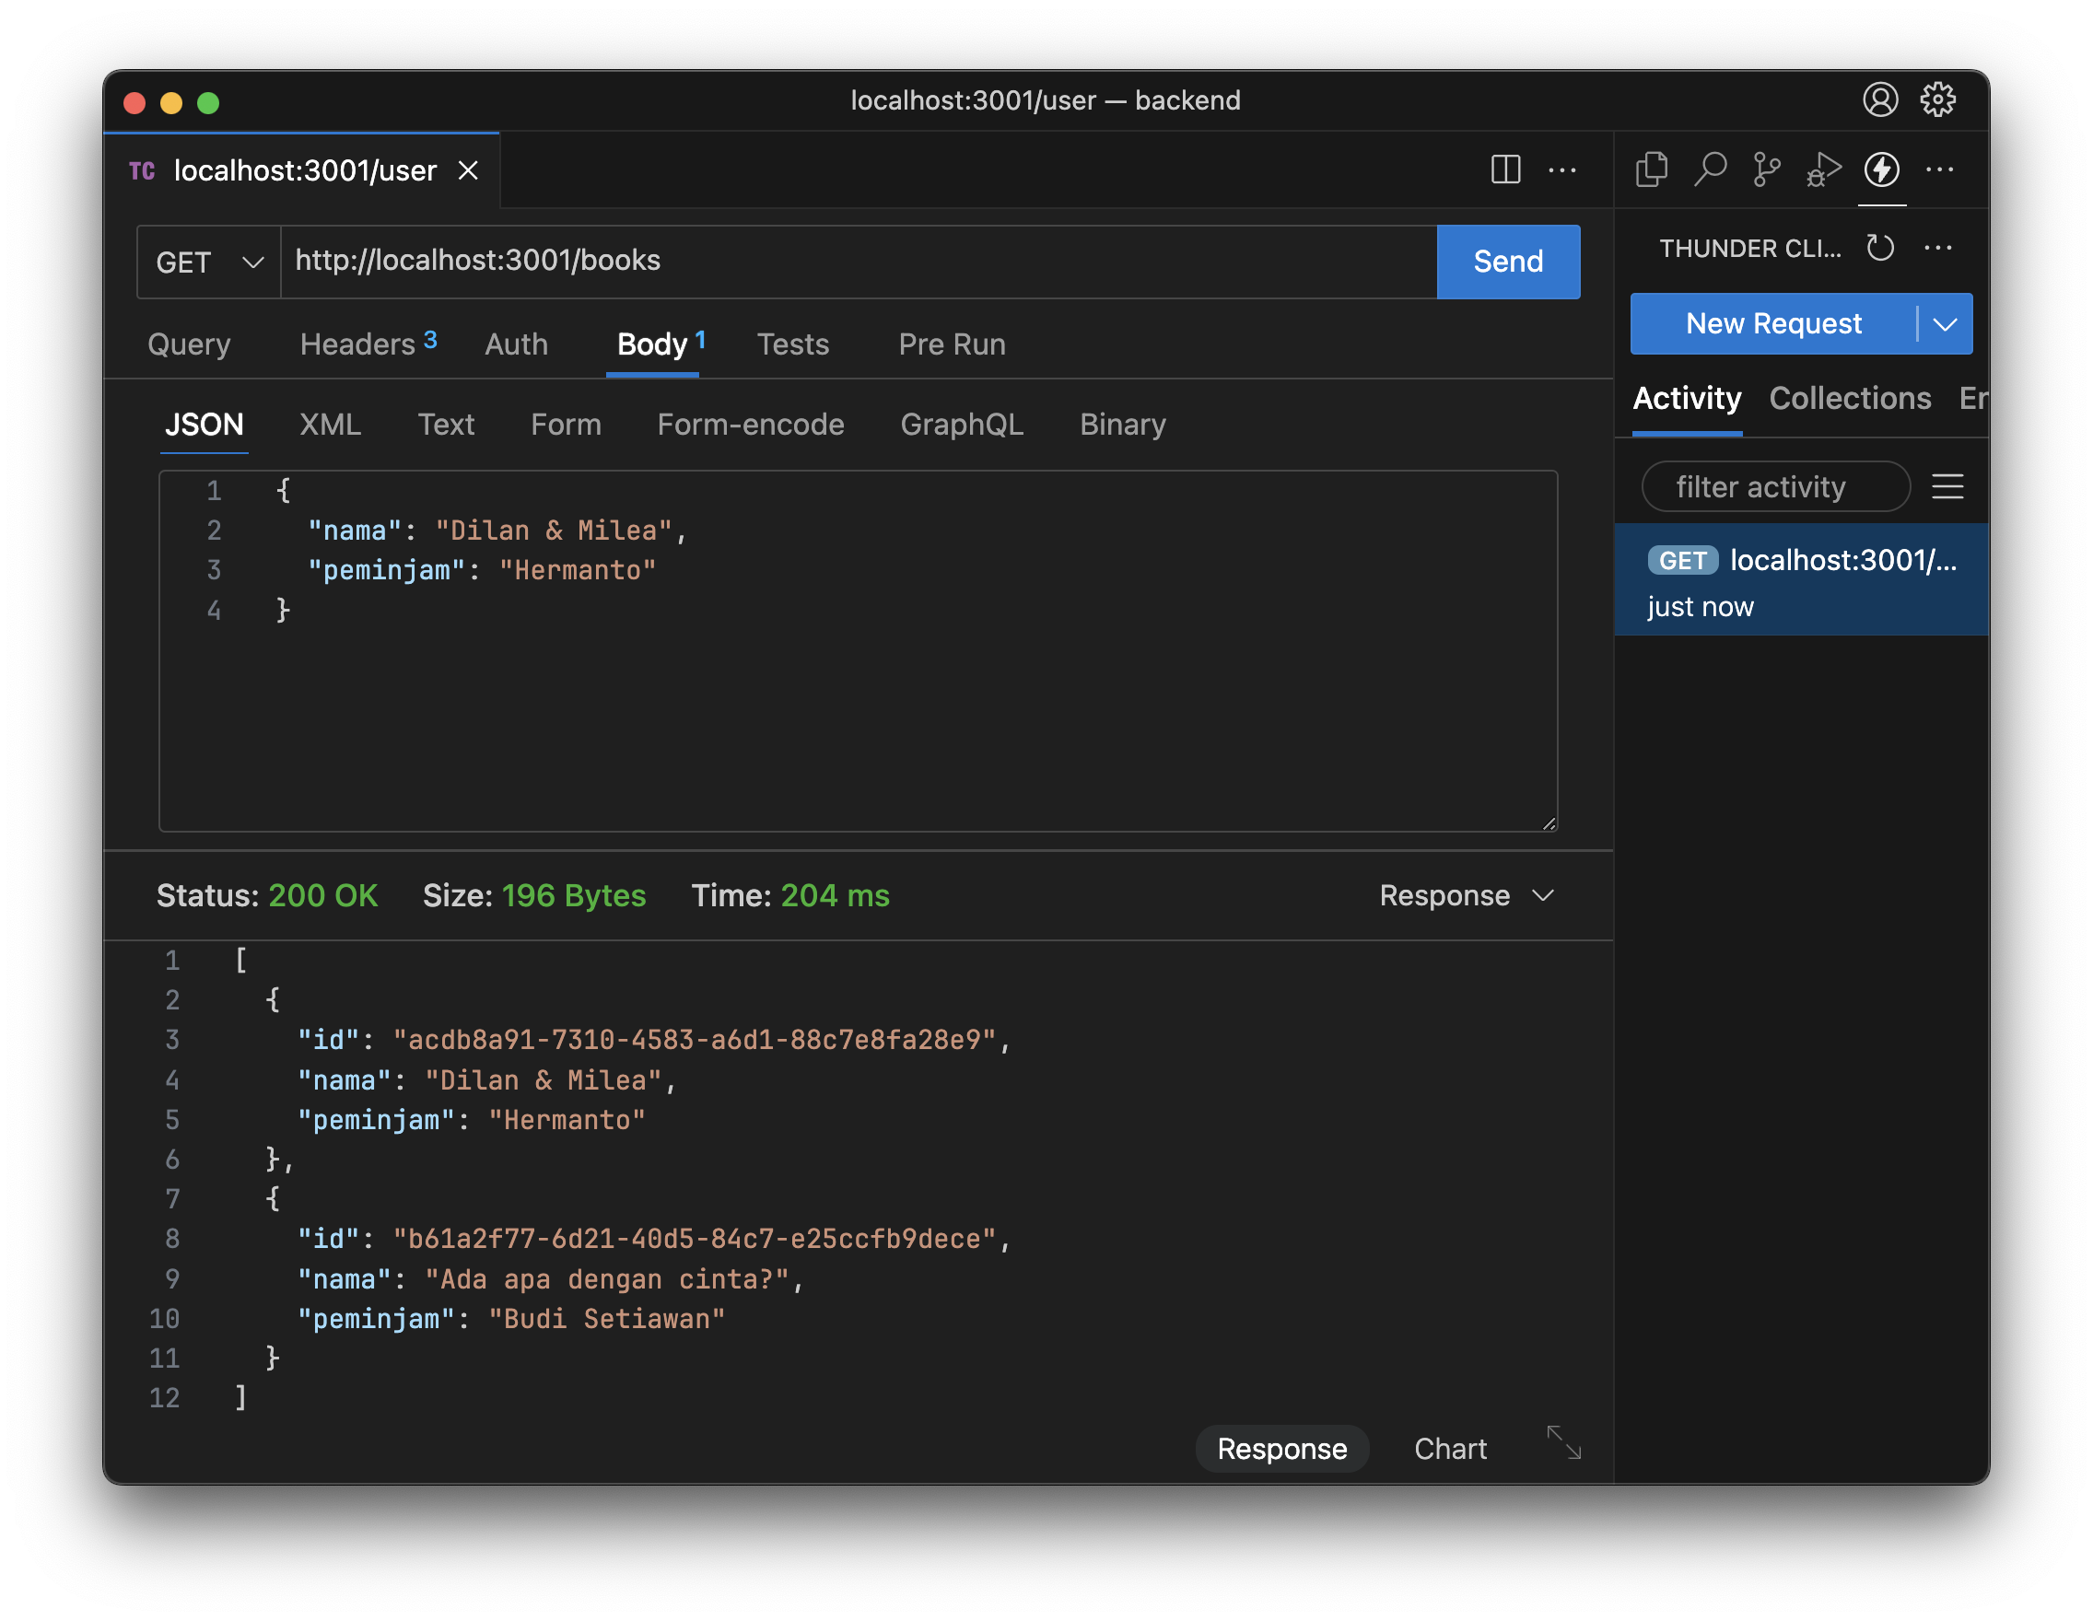Expand the GET method dropdown

209,262
